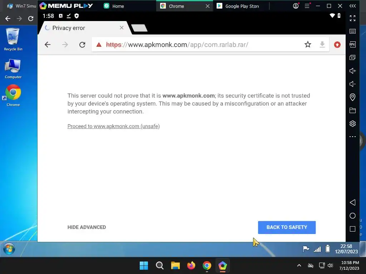Viewport: 366px width, 274px height.
Task: Open the Chrome desktop shortcut
Action: click(x=13, y=96)
